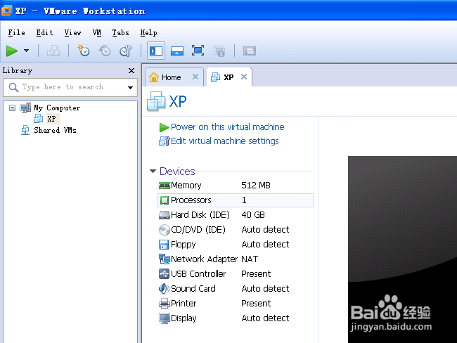The width and height of the screenshot is (457, 343).
Task: Click the green Power On toolbar button
Action: pos(12,51)
